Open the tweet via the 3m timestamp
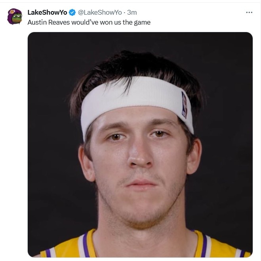The height and width of the screenshot is (261, 261). click(132, 13)
